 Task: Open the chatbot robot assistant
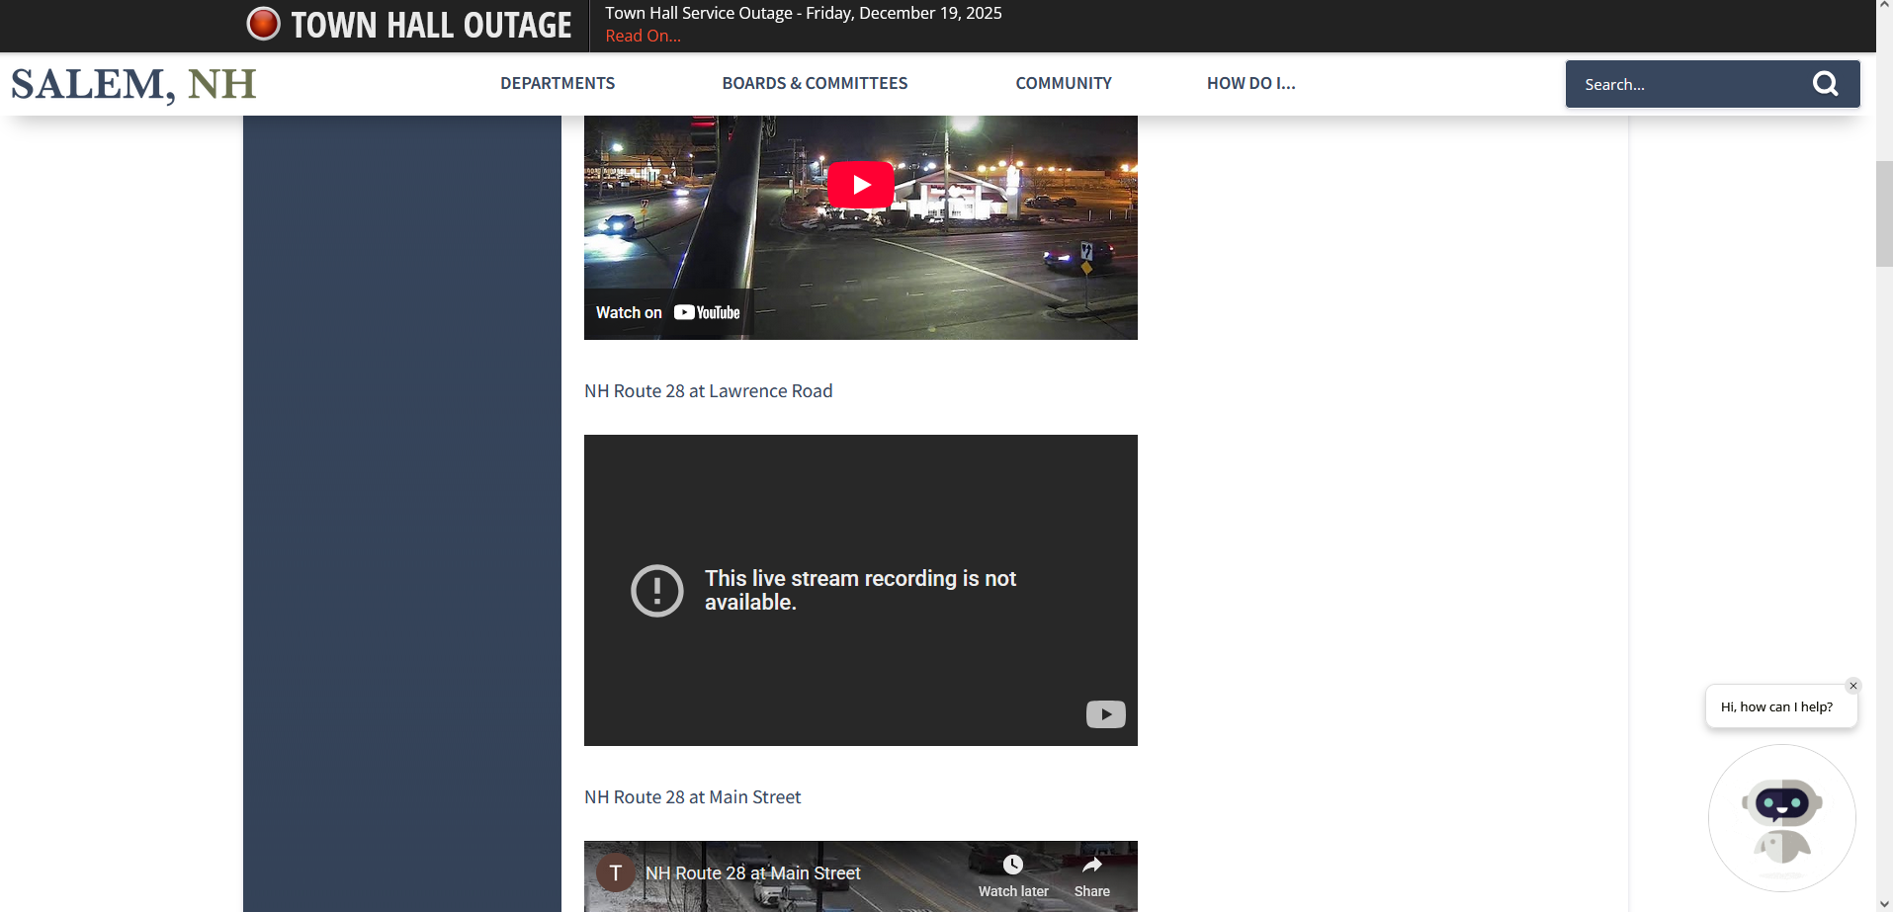pyautogui.click(x=1781, y=818)
